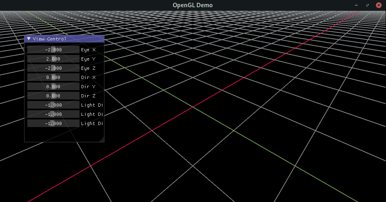Click the Eye Y label
Screen dimensions: 386x202
click(88, 59)
